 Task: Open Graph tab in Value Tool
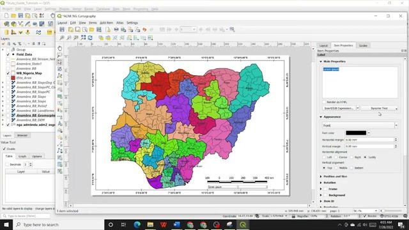tap(22, 157)
